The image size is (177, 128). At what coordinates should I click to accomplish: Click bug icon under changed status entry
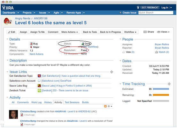pyautogui.click(x=22, y=124)
